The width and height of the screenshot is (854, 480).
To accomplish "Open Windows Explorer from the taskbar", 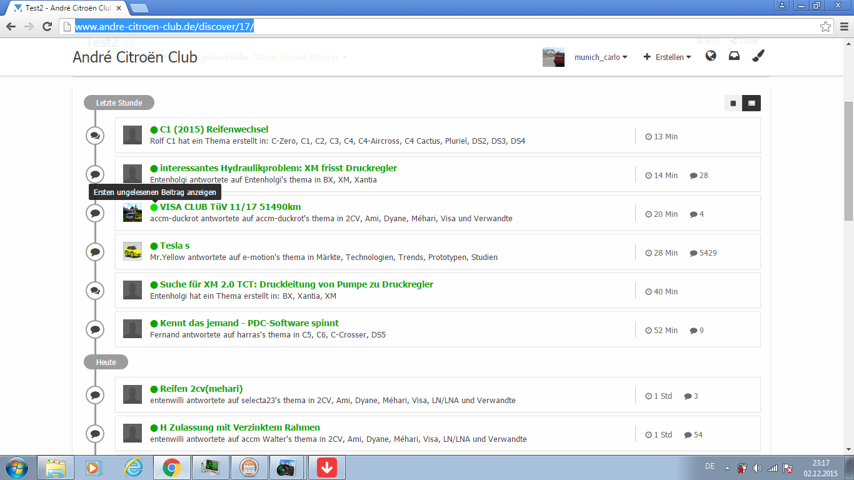I will [56, 467].
